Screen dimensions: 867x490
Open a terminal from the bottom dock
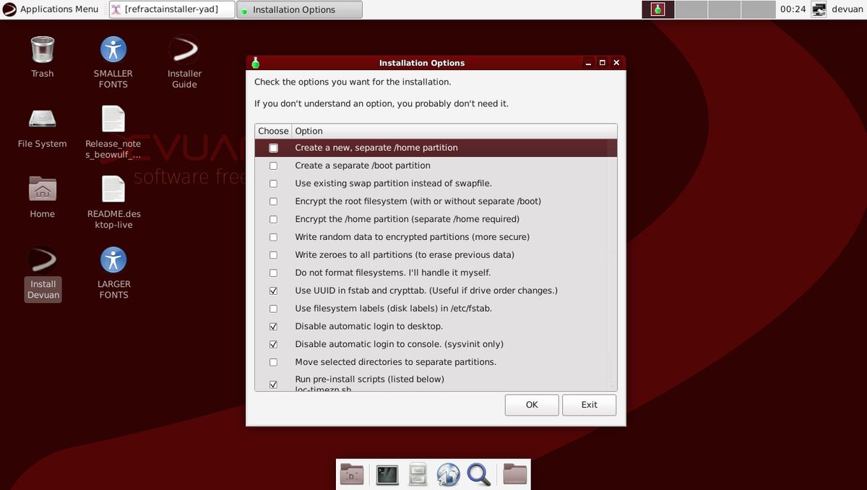[x=387, y=474]
